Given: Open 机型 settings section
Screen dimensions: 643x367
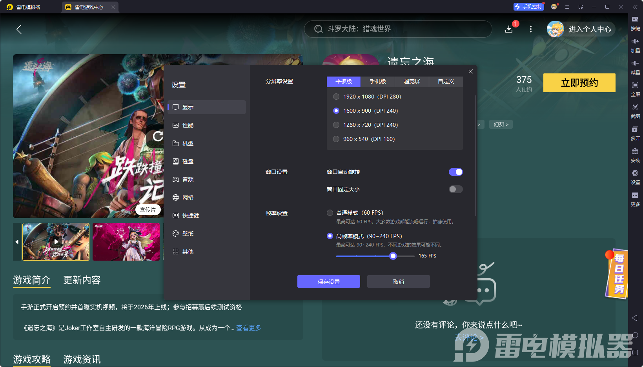Looking at the screenshot, I should click(207, 143).
